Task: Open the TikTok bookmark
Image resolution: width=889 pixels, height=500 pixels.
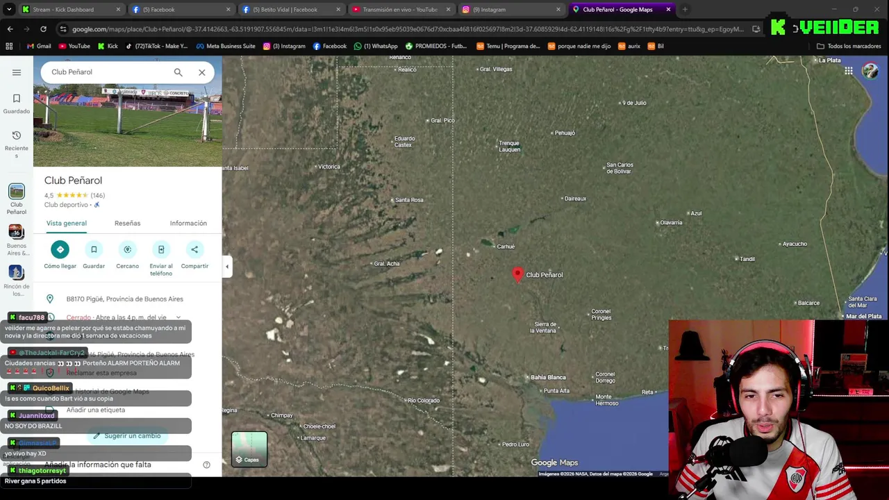Action: coord(157,47)
